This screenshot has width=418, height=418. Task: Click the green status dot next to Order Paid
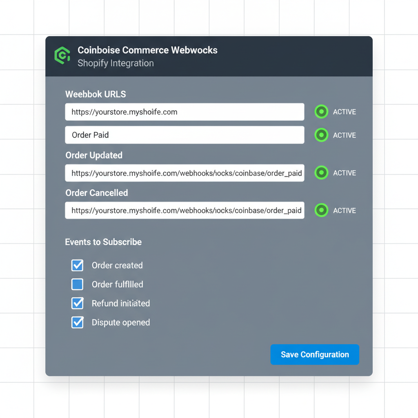[321, 135]
